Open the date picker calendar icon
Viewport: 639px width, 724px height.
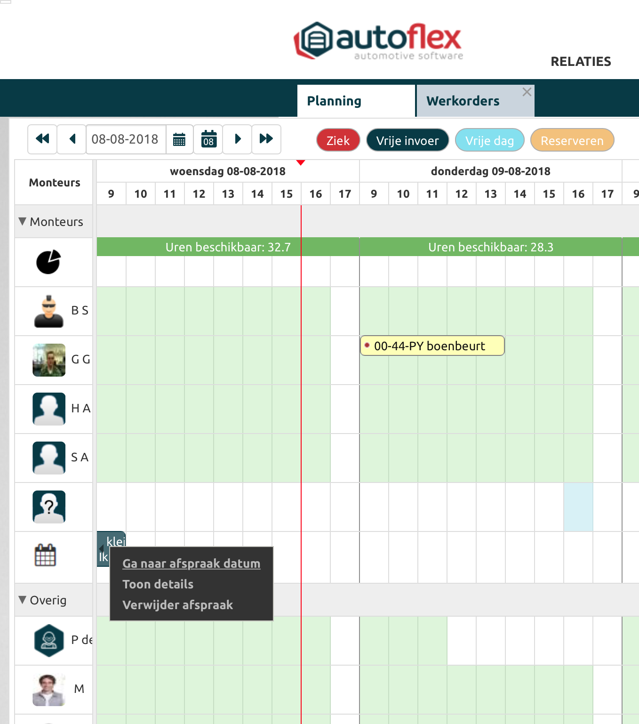pos(179,139)
